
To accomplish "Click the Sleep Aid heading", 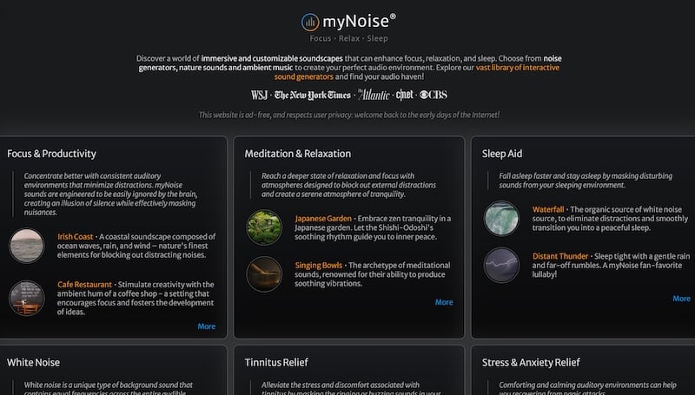I will point(502,154).
